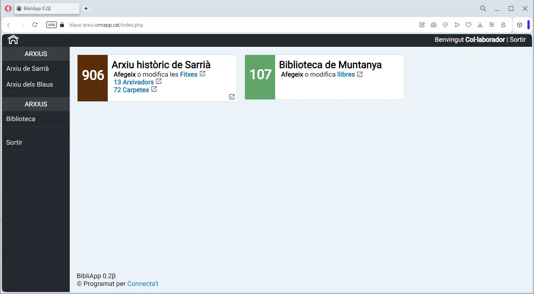Click the Arxiu històric de Sarrià heading
The height and width of the screenshot is (294, 534).
[161, 64]
